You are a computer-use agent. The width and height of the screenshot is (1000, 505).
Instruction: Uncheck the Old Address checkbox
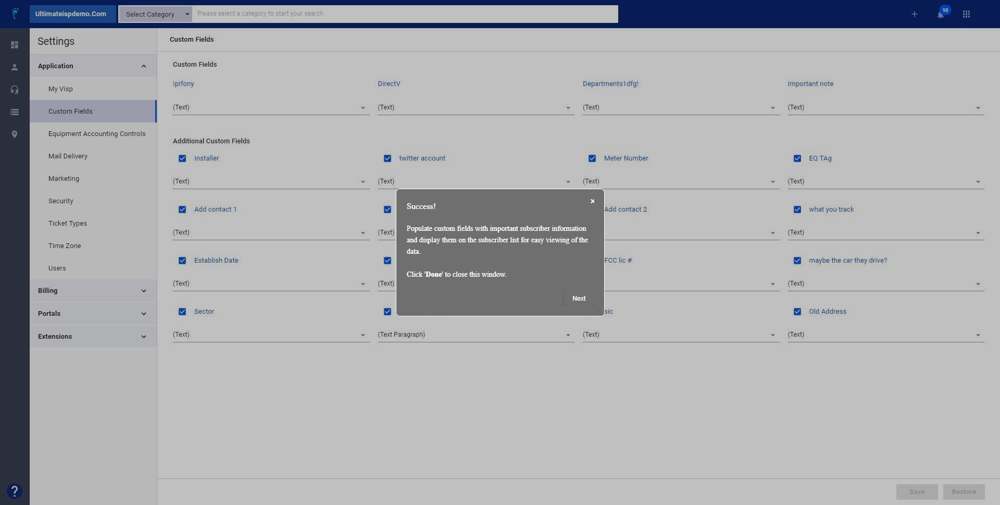(x=797, y=312)
